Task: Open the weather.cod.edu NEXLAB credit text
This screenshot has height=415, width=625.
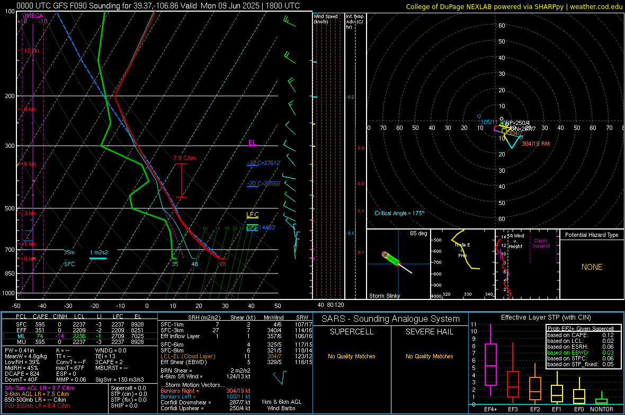Action: click(x=514, y=6)
